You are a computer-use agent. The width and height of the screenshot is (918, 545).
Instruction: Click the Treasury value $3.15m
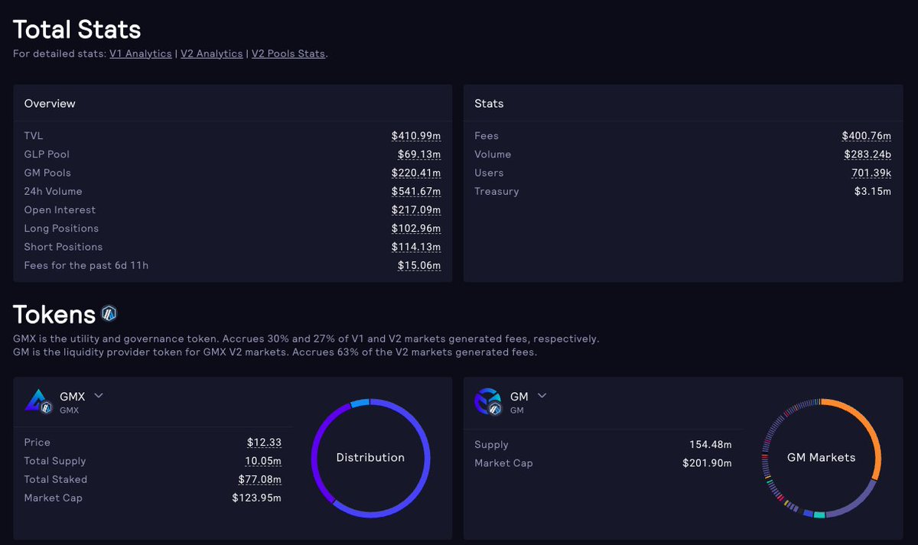[873, 191]
